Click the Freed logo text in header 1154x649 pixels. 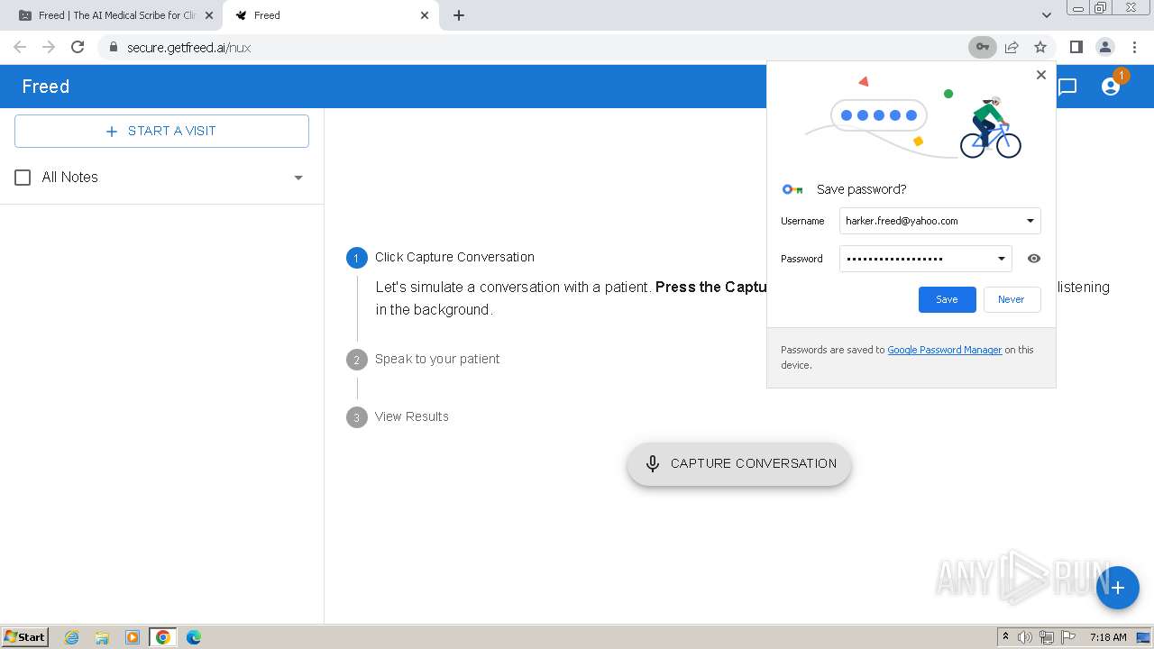pos(46,87)
